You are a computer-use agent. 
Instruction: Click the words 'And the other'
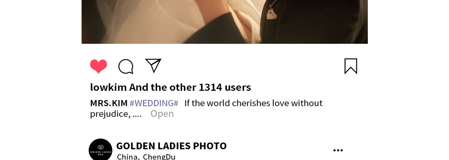(x=163, y=87)
